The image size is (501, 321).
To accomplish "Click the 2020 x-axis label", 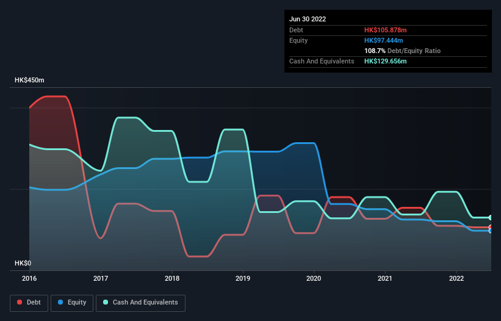I will pyautogui.click(x=314, y=278).
